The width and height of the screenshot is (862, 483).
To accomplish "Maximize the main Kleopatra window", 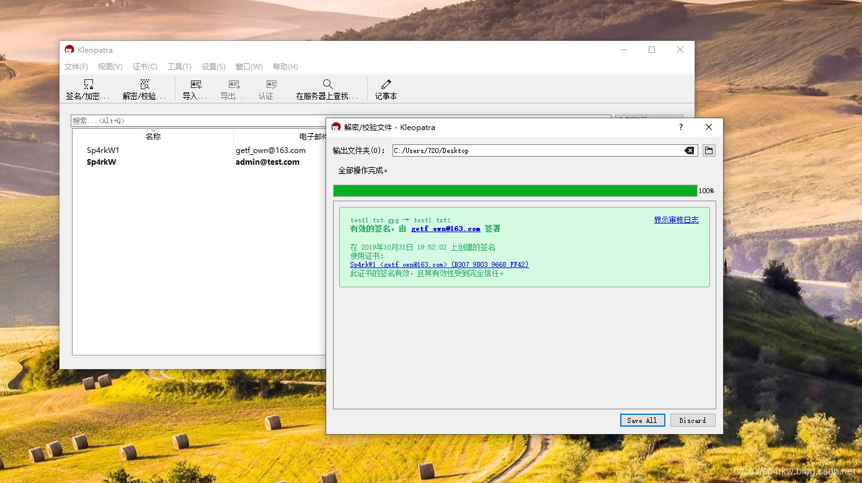I will 652,50.
